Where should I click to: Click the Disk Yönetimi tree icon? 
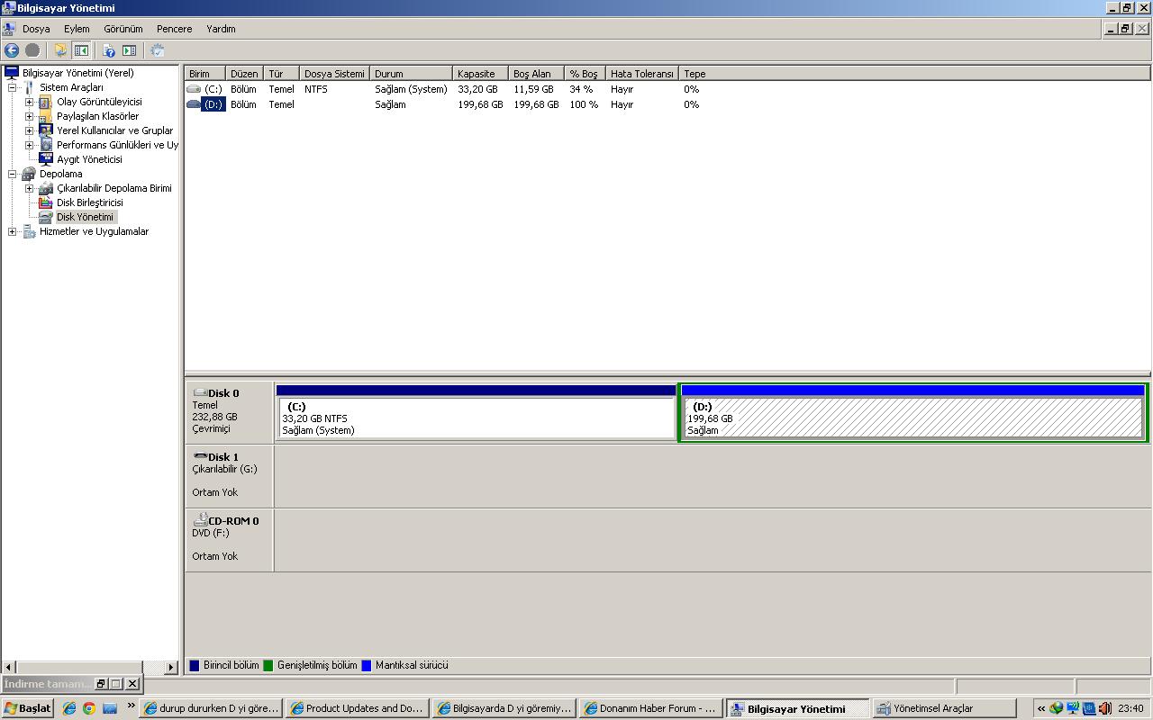tap(46, 217)
